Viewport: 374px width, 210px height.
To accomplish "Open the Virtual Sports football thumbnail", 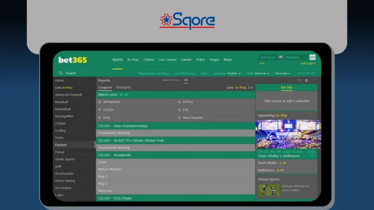I will tap(269, 190).
